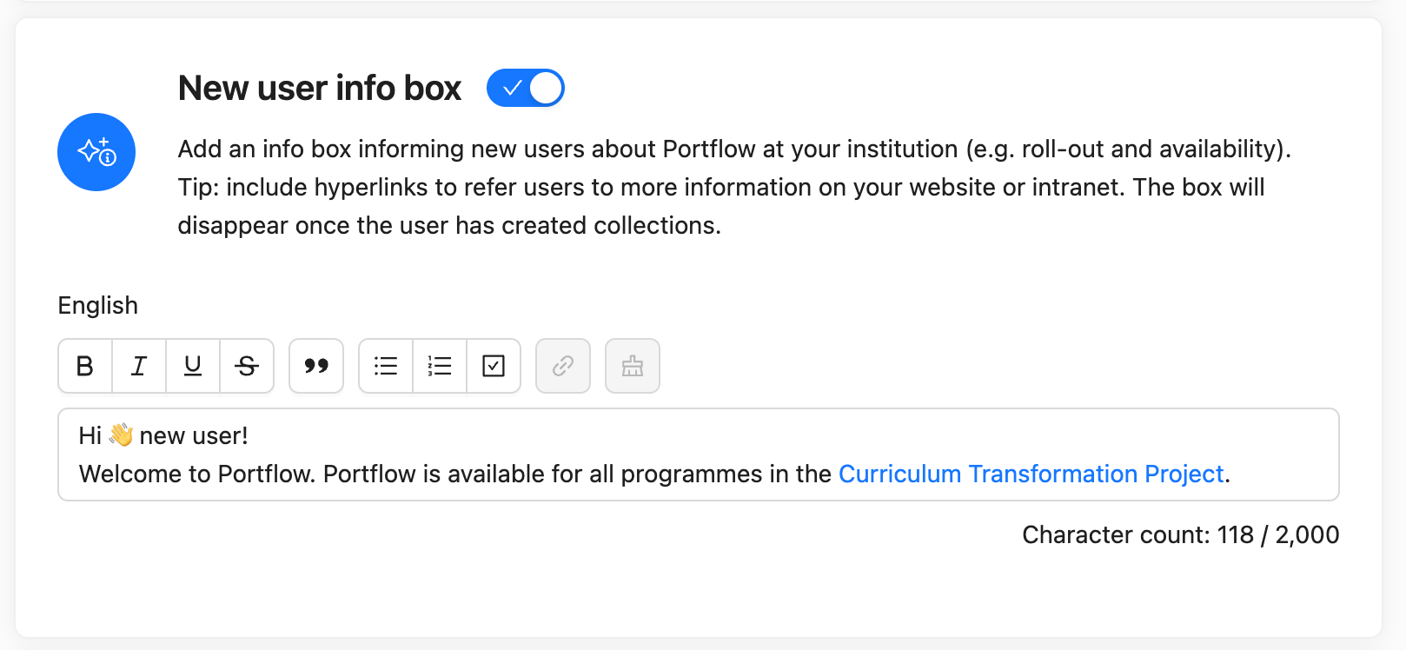Click the clear formatting button
Viewport: 1406px width, 650px height.
click(x=633, y=366)
